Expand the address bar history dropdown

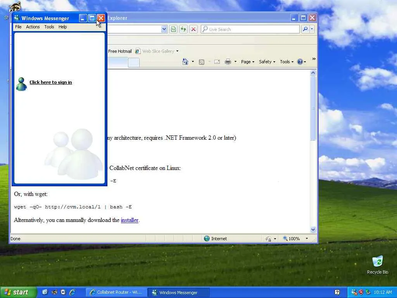point(164,29)
